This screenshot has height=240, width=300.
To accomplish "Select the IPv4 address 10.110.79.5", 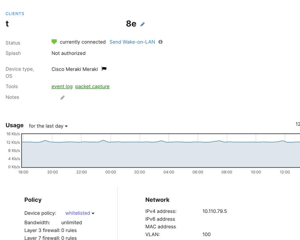I will [214, 211].
